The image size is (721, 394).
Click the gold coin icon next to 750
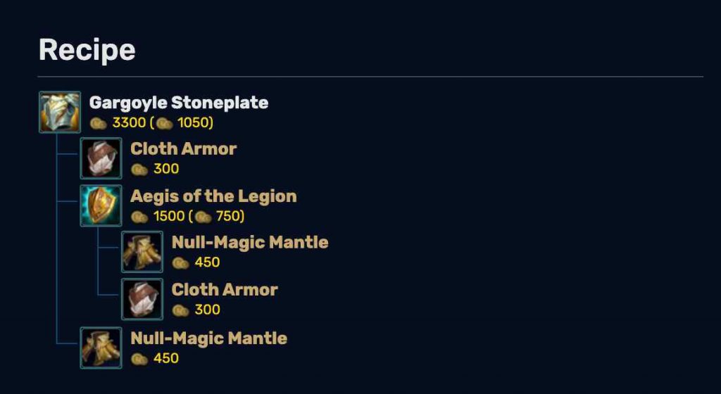(x=203, y=217)
